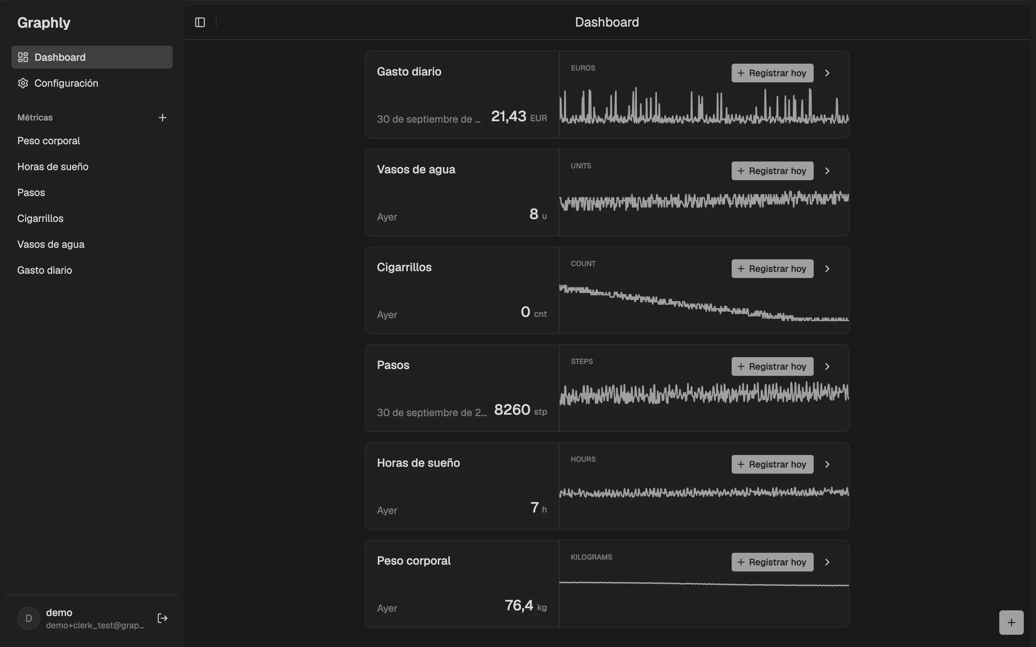
Task: Click the Gasto diario sparkline chart
Action: (x=704, y=106)
